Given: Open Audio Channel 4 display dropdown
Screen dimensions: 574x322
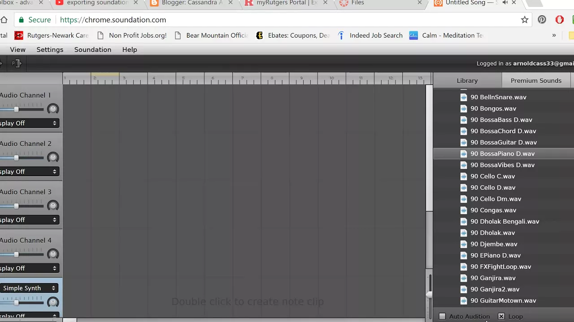Looking at the screenshot, I should pyautogui.click(x=30, y=268).
